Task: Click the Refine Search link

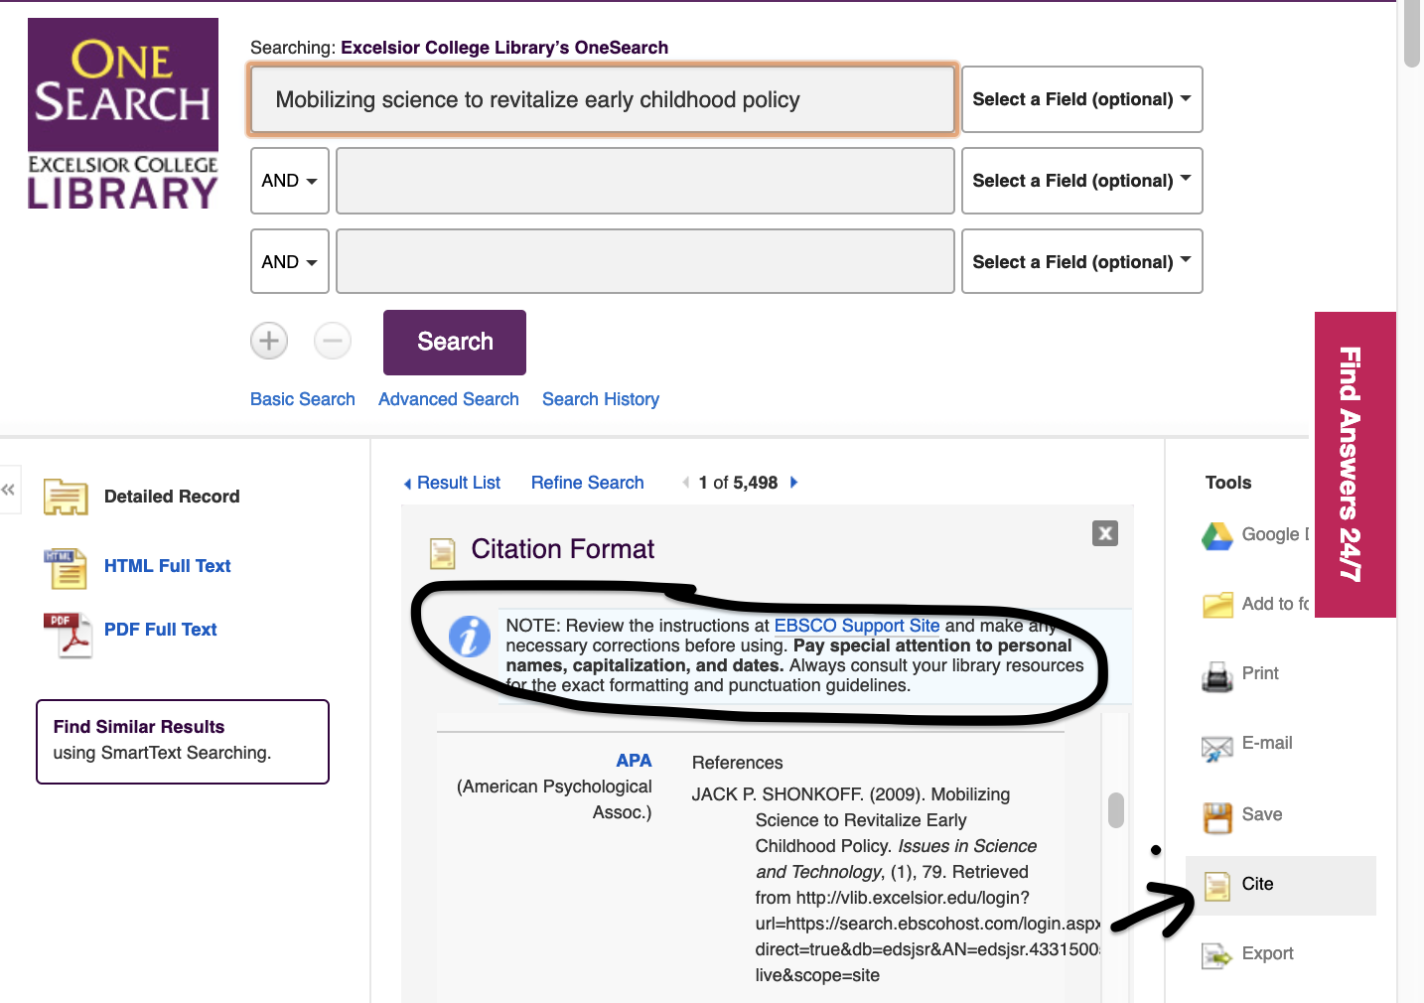Action: click(588, 483)
